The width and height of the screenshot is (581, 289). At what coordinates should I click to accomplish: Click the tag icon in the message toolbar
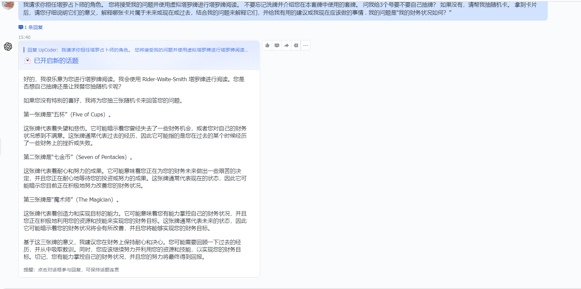[x=296, y=46]
